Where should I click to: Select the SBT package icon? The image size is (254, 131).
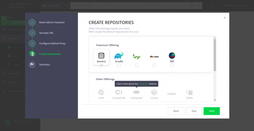(x=172, y=56)
